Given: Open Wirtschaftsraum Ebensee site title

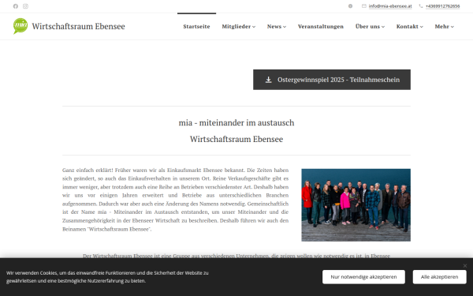Looking at the screenshot, I should tap(78, 26).
